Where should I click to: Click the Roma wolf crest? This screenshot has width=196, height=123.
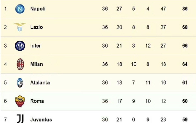pyautogui.click(x=20, y=101)
